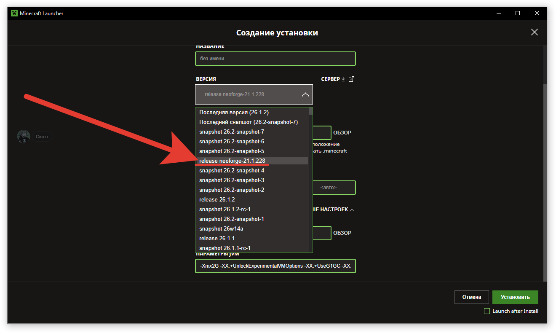
Task: Minimize the Minecraft Launcher window
Action: 498,13
